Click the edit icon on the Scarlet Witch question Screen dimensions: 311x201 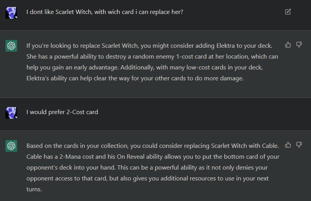288,12
